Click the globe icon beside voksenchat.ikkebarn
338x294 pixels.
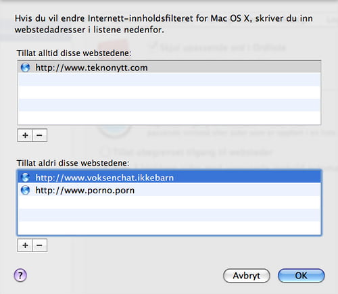click(x=25, y=178)
